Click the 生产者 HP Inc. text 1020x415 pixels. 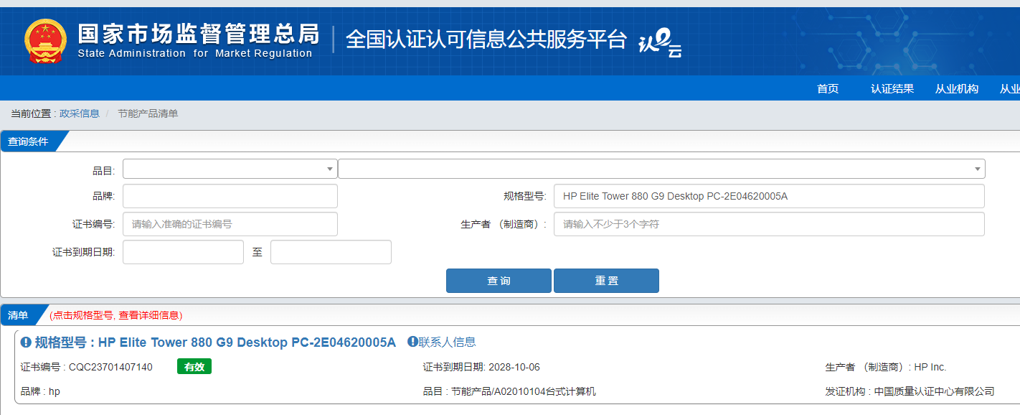pos(886,367)
